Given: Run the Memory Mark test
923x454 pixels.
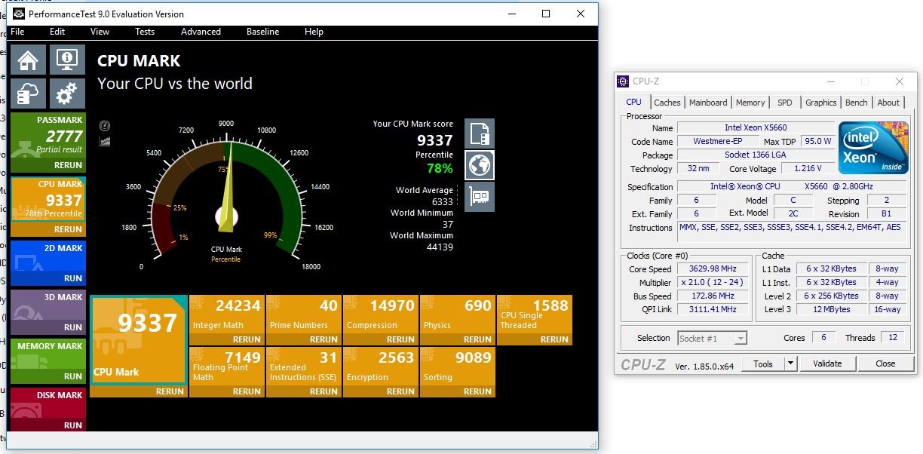Looking at the screenshot, I should coord(47,376).
